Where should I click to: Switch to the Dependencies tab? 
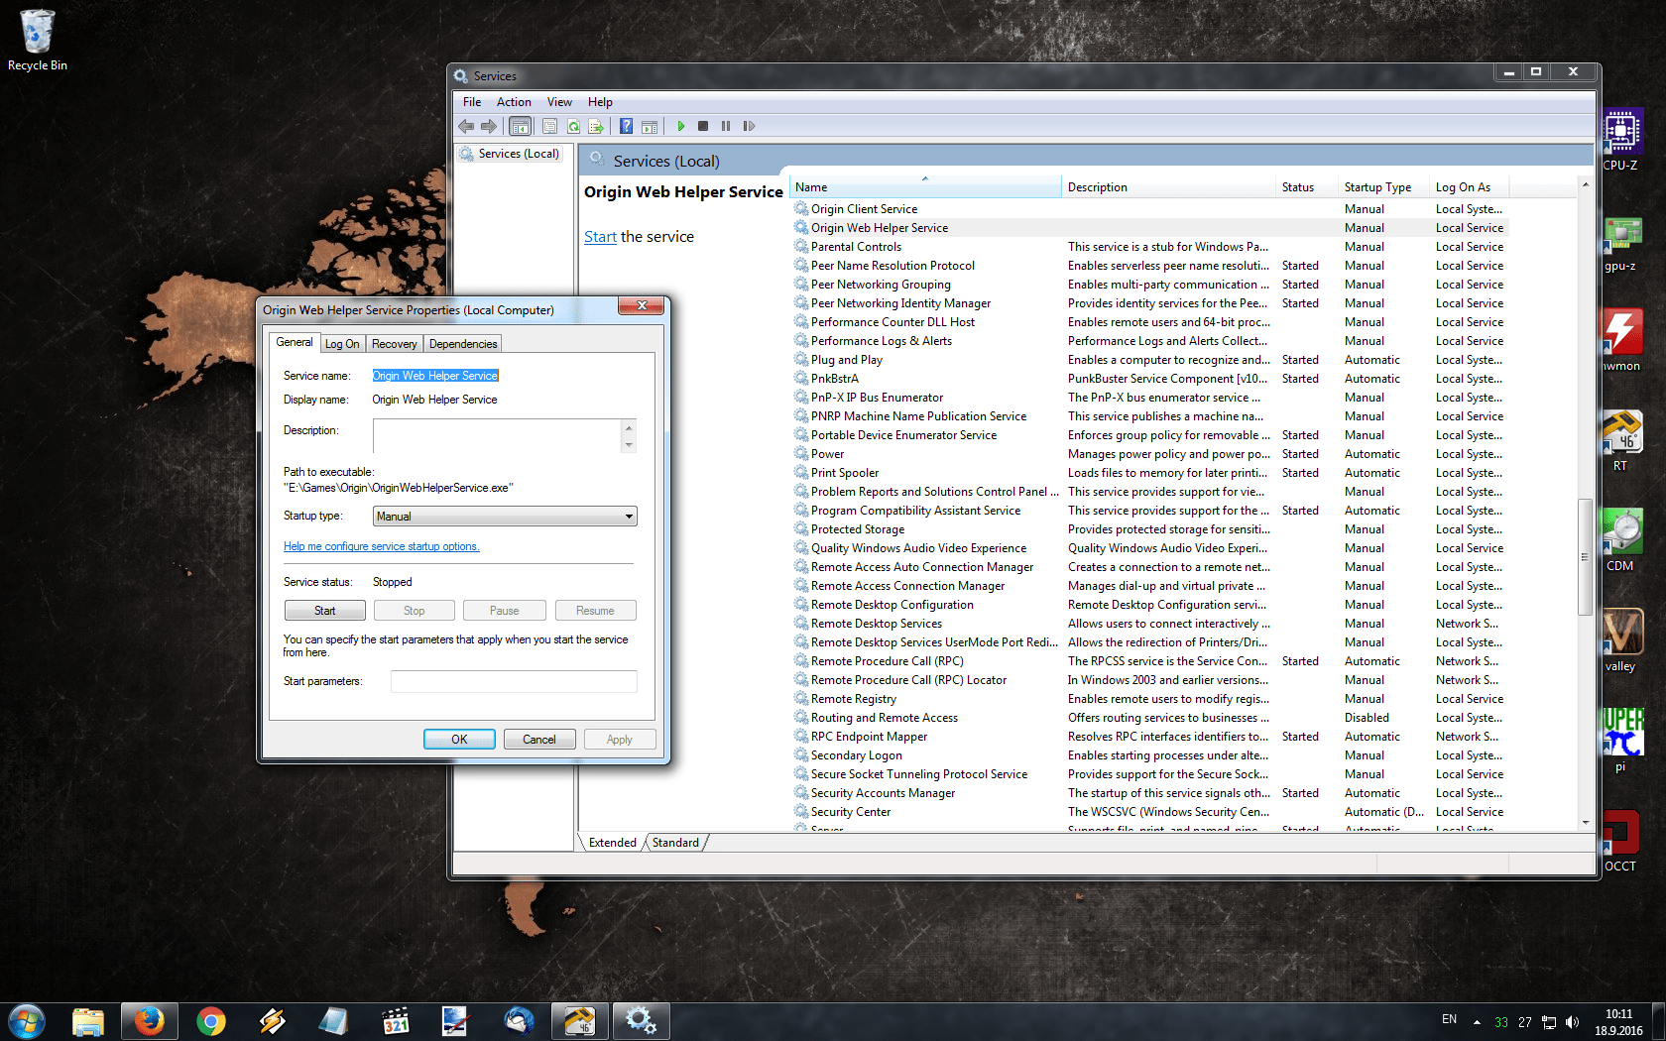pyautogui.click(x=463, y=344)
